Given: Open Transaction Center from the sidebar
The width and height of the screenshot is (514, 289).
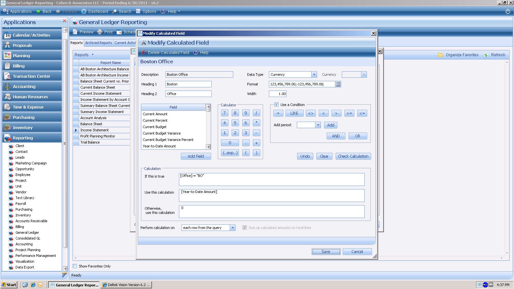Looking at the screenshot, I should click(x=31, y=76).
